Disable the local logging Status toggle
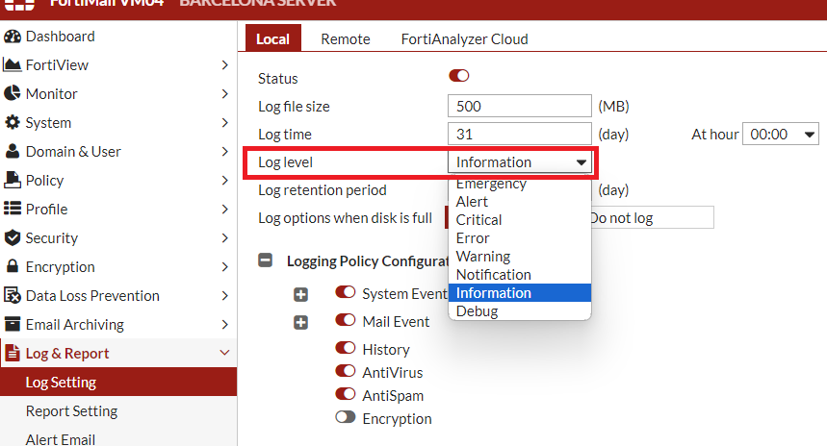The image size is (827, 446). 458,76
